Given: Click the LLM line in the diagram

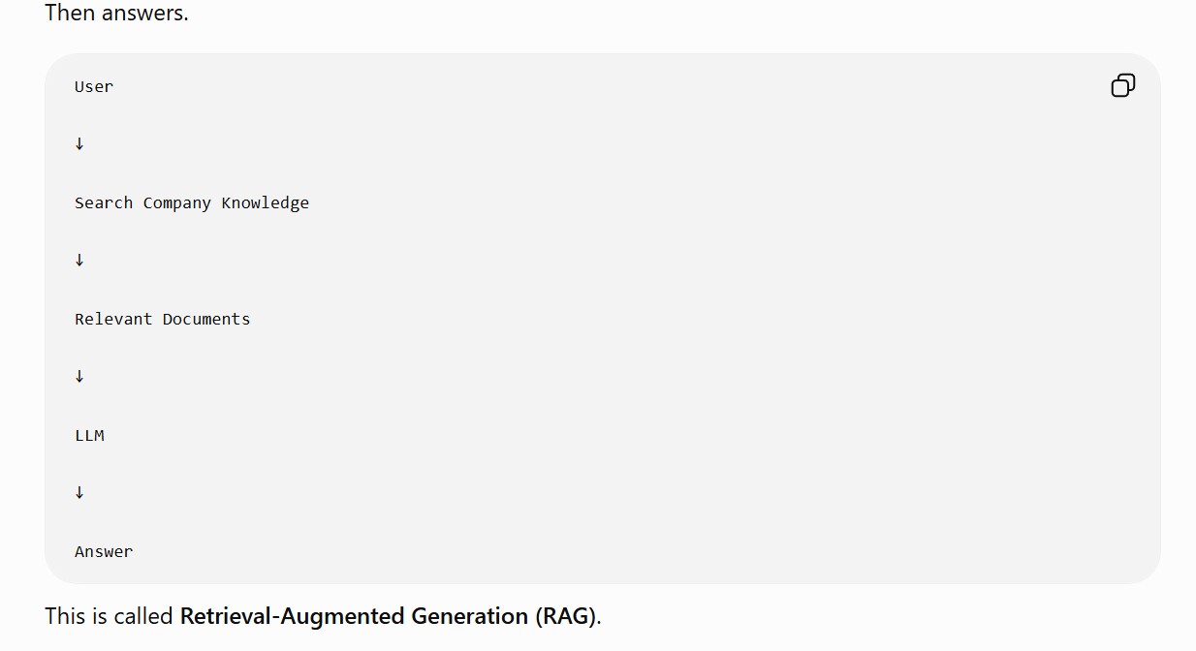Looking at the screenshot, I should (x=89, y=435).
